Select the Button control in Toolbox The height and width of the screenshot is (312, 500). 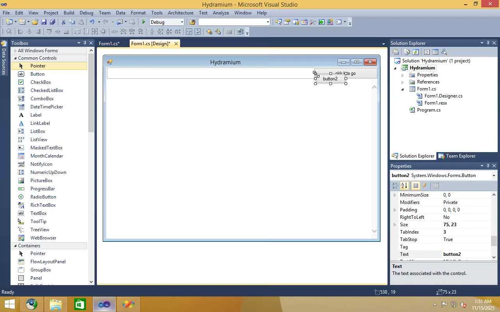pyautogui.click(x=49, y=74)
